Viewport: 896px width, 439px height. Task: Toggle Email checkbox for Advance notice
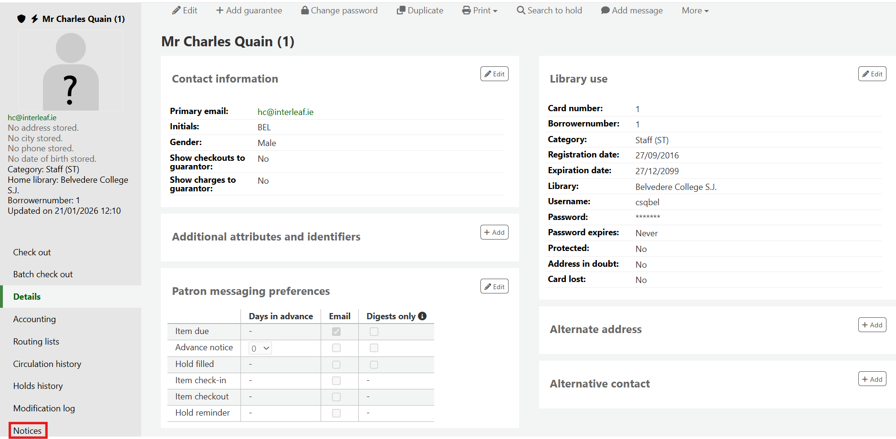[336, 348]
